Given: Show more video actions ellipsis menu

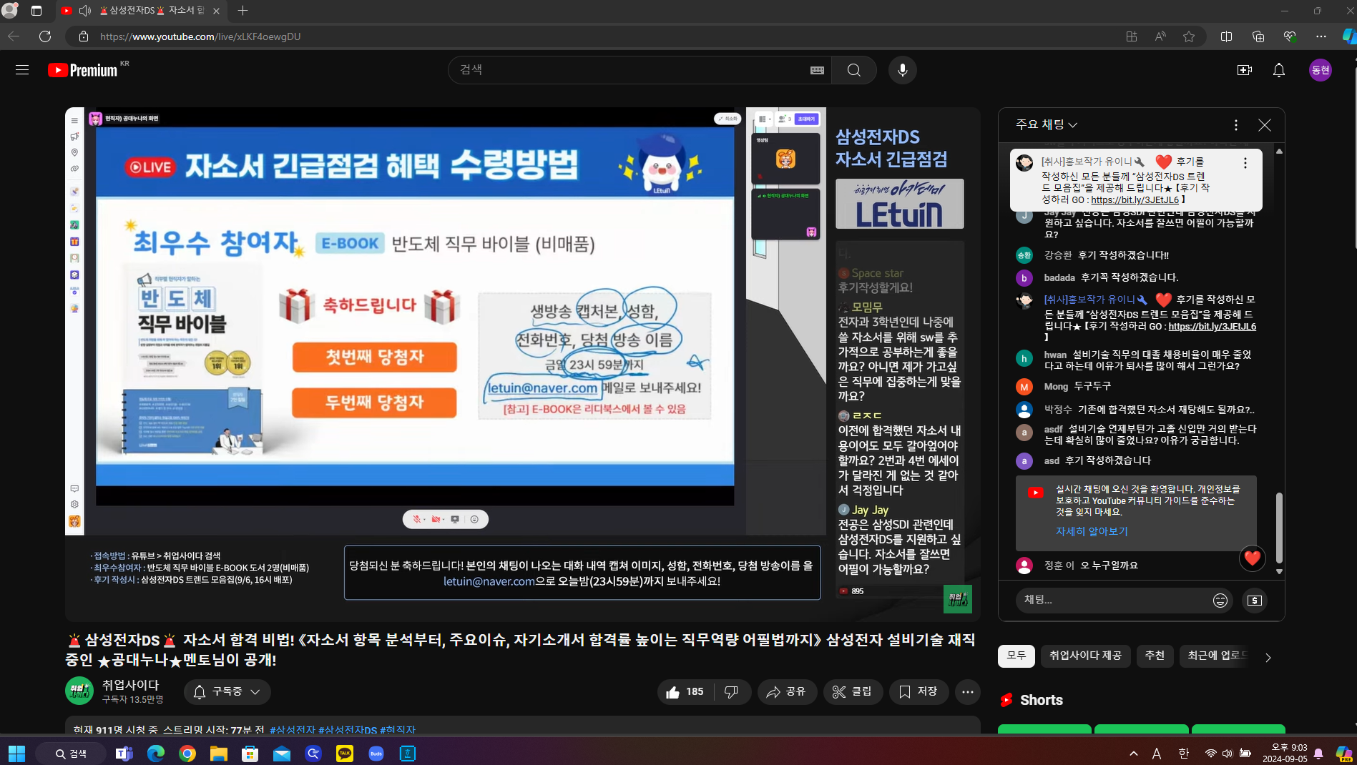Looking at the screenshot, I should [967, 692].
